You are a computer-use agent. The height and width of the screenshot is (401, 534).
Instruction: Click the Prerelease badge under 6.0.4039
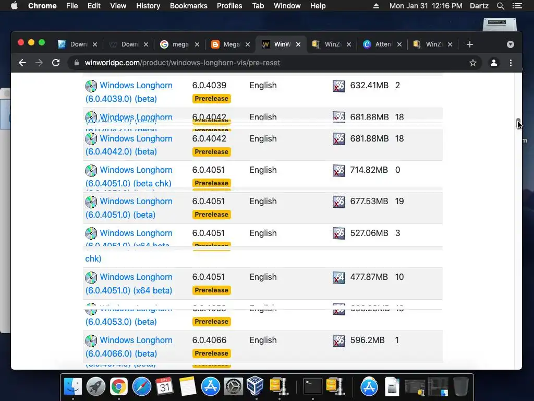pyautogui.click(x=212, y=99)
